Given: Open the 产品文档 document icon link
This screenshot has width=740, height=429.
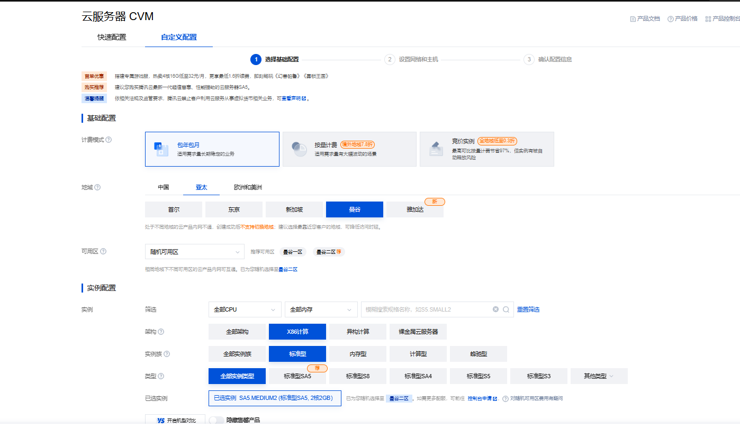Looking at the screenshot, I should 633,19.
